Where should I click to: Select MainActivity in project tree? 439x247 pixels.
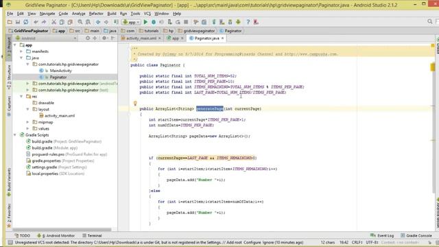(x=61, y=71)
